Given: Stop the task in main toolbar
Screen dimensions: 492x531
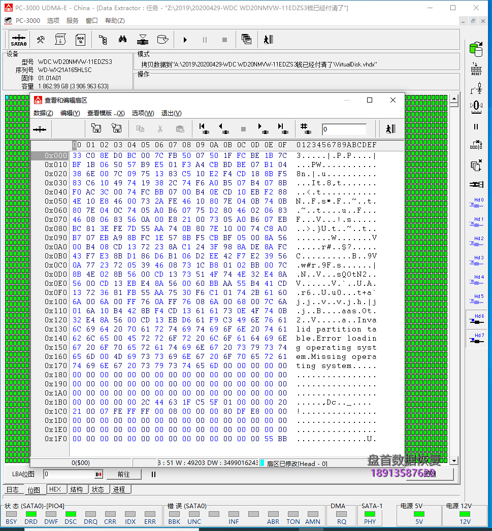Looking at the screenshot, I should pos(224,40).
